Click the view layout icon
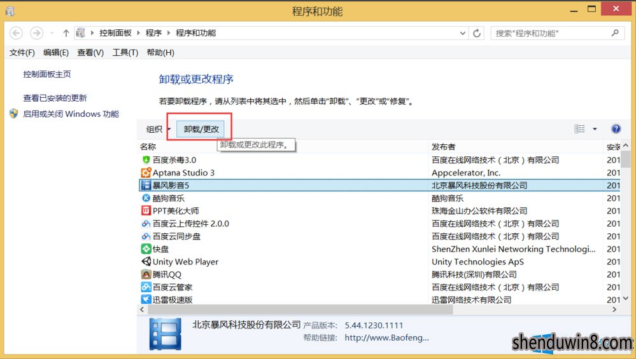Screen dimensions: 636x359 [x=579, y=129]
